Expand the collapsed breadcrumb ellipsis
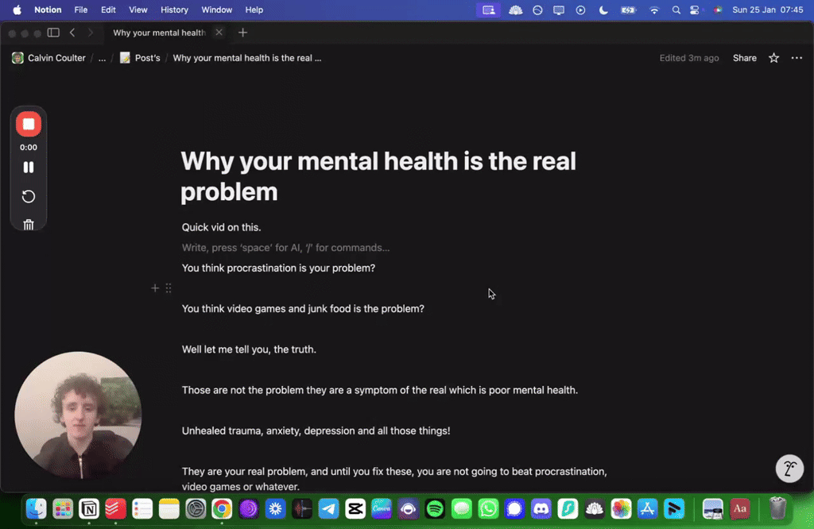This screenshot has width=814, height=529. (x=101, y=57)
